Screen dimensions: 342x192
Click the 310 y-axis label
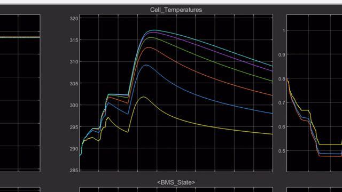74,62
